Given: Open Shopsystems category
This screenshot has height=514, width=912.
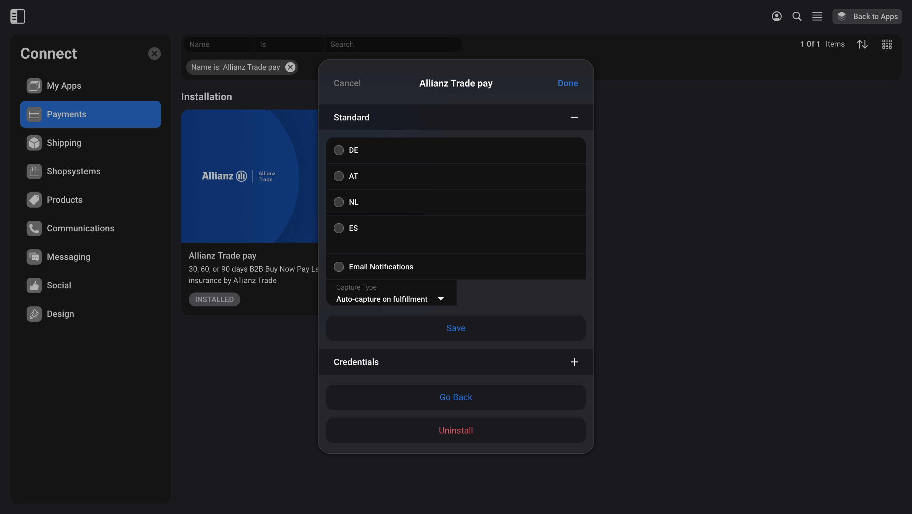Looking at the screenshot, I should [90, 171].
